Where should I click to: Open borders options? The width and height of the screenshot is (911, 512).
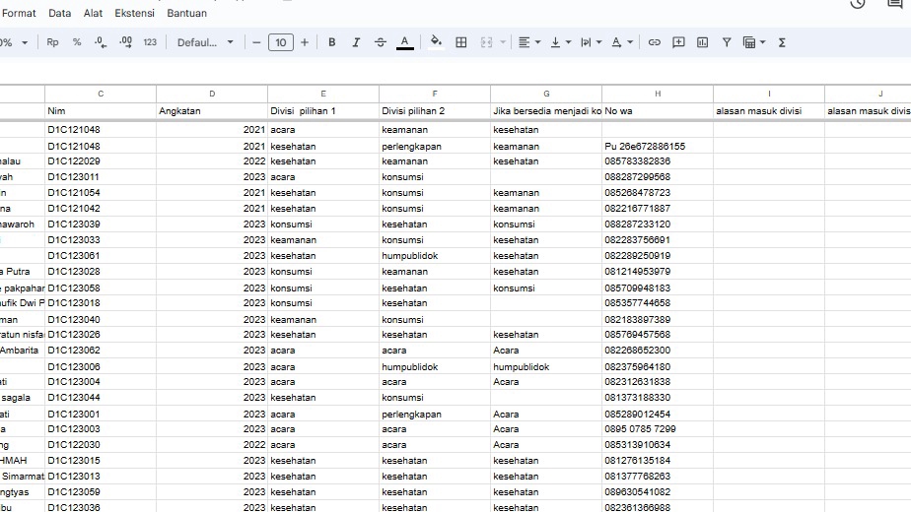[x=461, y=42]
